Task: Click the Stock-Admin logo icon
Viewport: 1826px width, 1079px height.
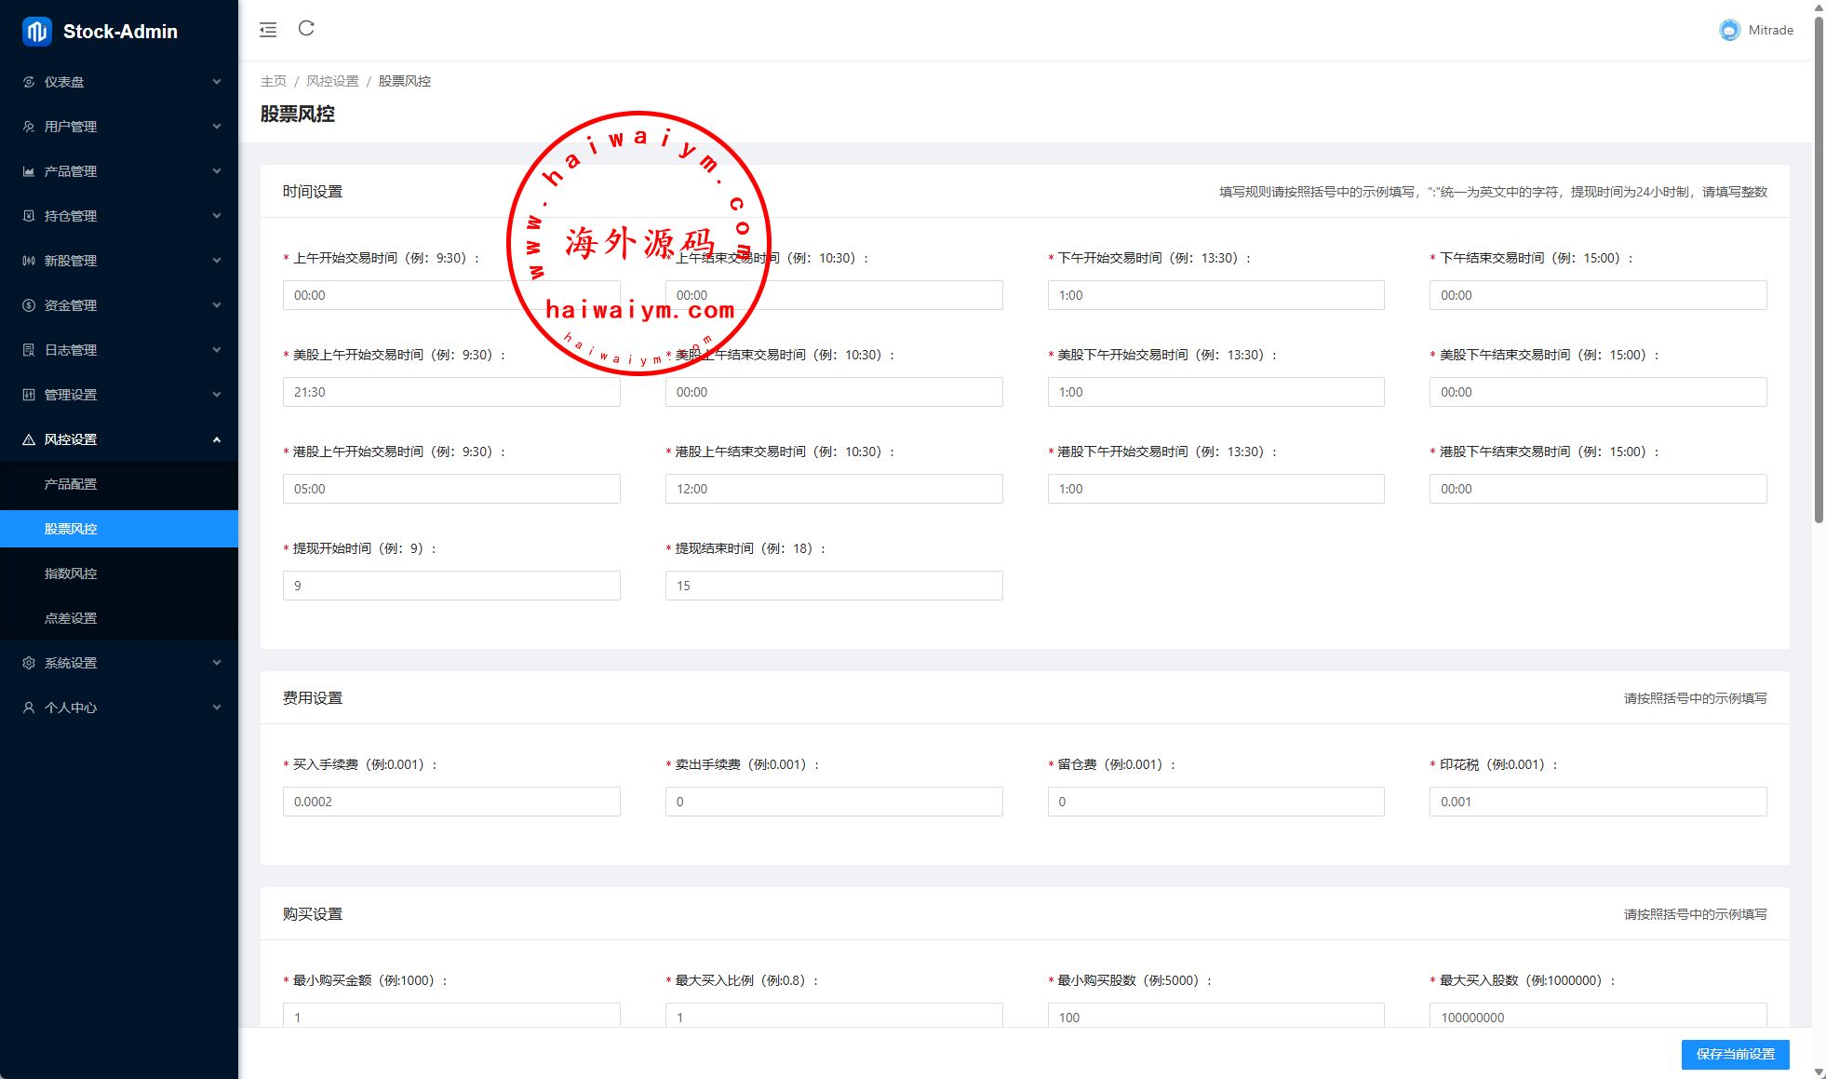Action: 37,32
